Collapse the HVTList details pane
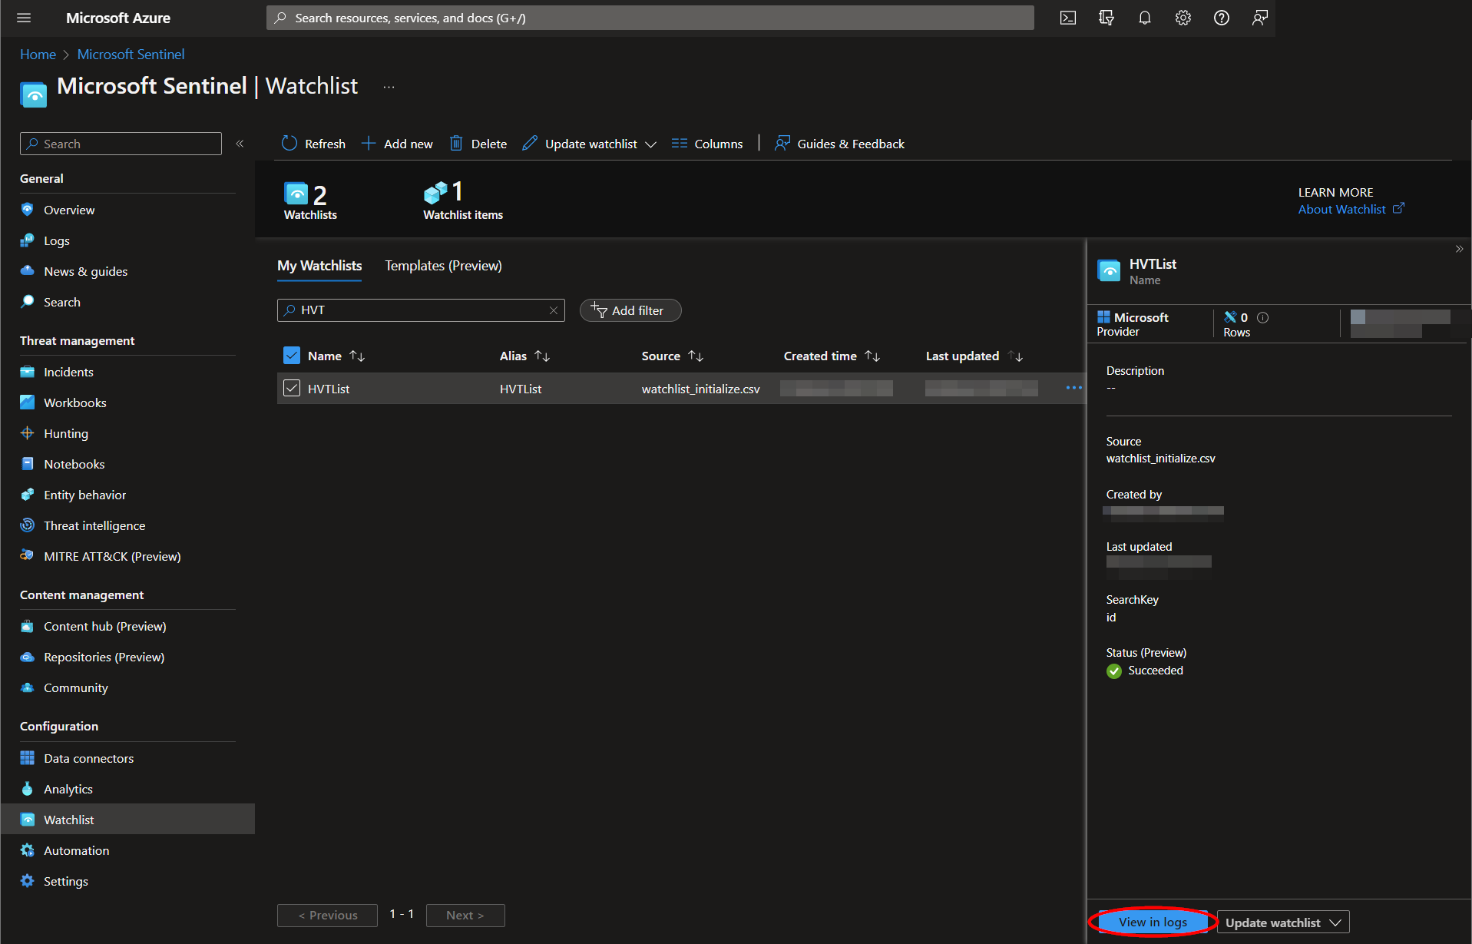Screen dimensions: 1472x944 (x=1459, y=249)
